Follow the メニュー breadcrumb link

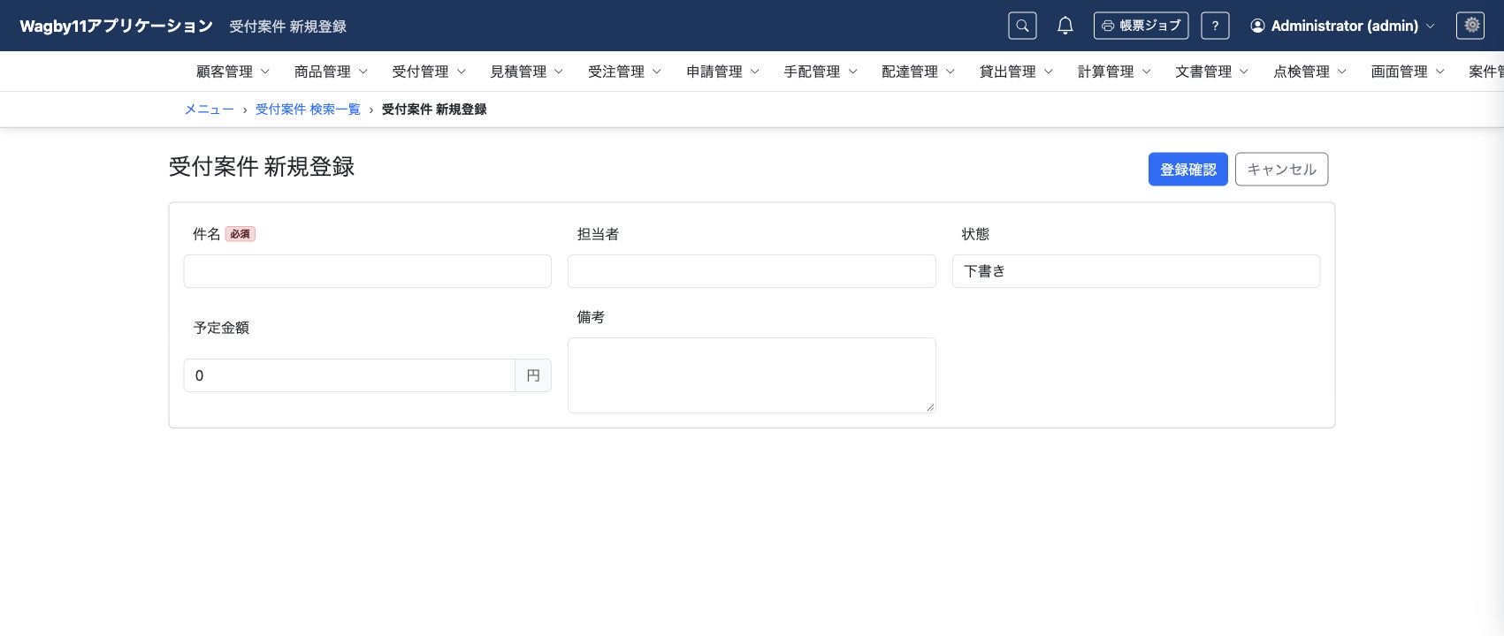(209, 110)
